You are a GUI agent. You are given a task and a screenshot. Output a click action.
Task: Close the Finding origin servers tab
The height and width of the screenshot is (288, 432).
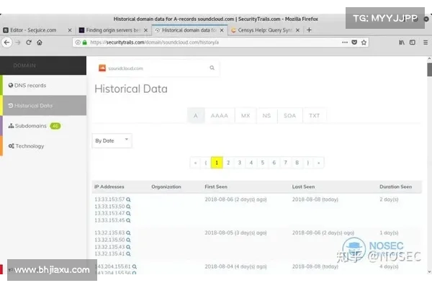pyautogui.click(x=145, y=30)
